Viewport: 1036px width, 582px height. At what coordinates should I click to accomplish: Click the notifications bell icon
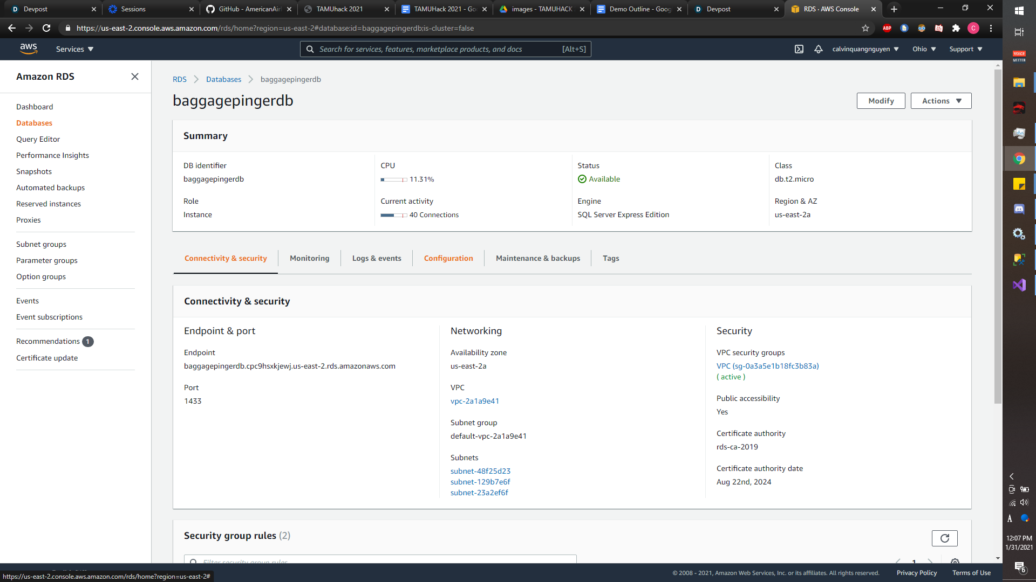tap(819, 49)
